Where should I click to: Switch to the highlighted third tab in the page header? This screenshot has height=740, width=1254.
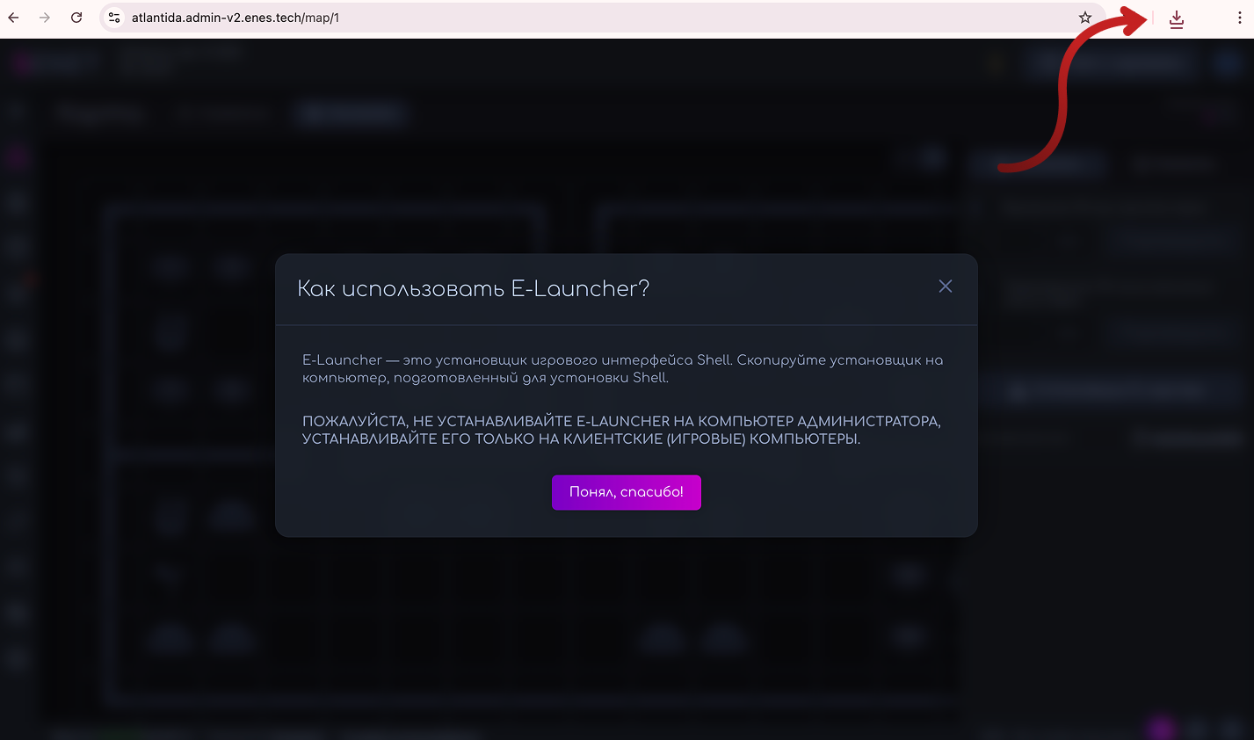(350, 113)
